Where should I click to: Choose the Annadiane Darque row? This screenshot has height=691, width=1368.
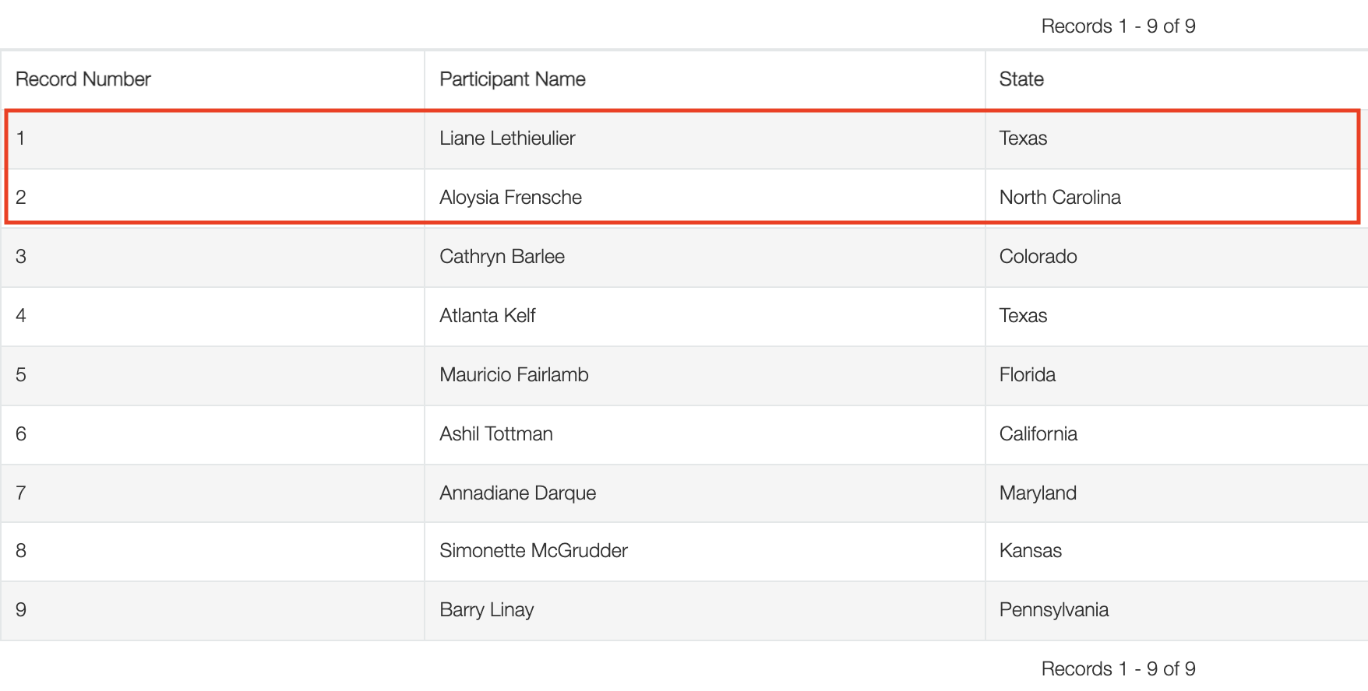517,493
